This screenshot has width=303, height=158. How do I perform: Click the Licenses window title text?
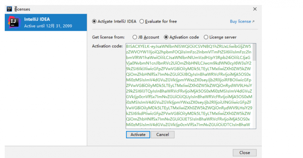pos(22,9)
